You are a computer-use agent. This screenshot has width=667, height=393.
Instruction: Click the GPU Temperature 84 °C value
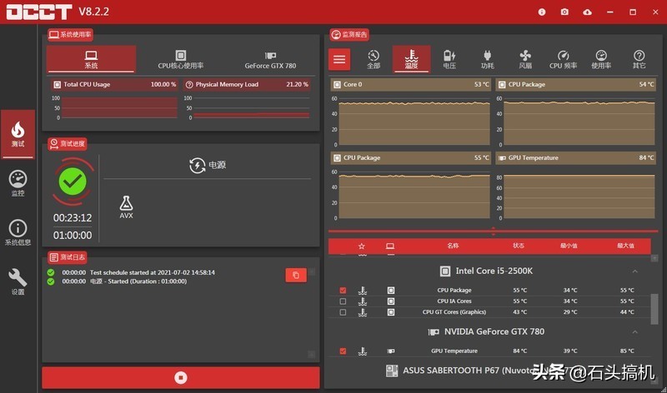coord(519,351)
